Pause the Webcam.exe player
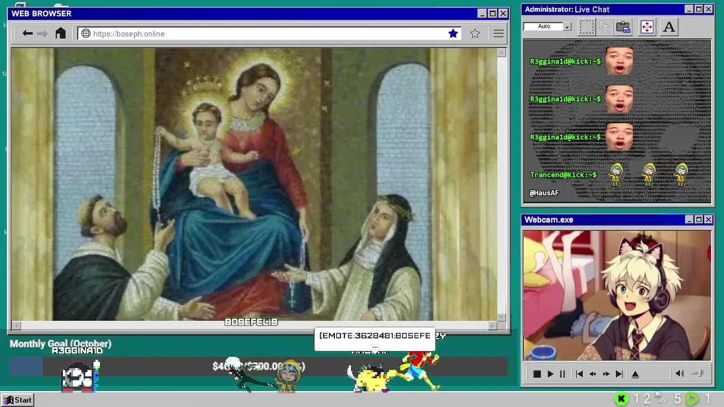The height and width of the screenshot is (407, 724). [x=562, y=374]
